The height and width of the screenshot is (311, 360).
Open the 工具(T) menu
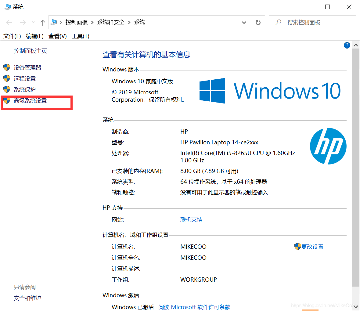click(x=80, y=36)
